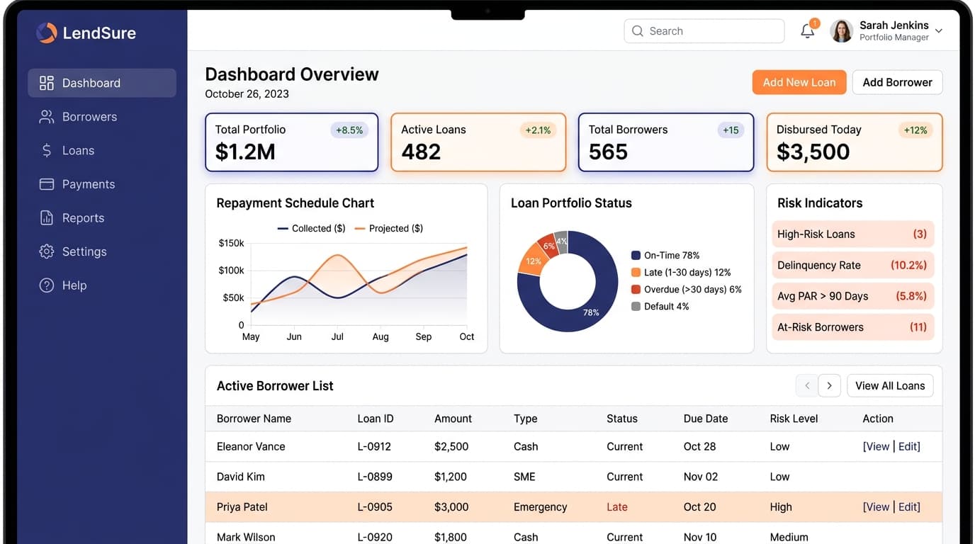The height and width of the screenshot is (544, 975).
Task: Click the Due Date column header
Action: [706, 419]
